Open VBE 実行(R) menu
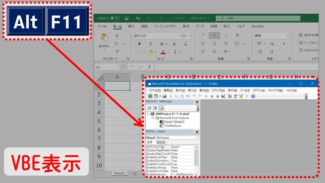 pyautogui.click(x=232, y=90)
